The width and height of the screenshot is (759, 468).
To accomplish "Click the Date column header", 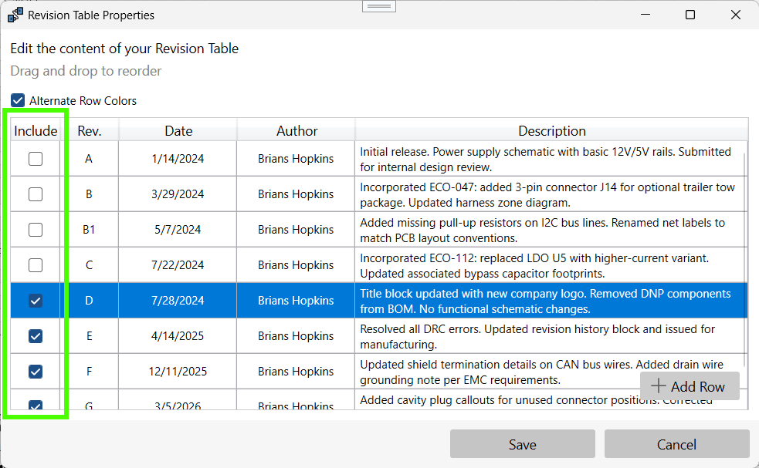I will coord(178,130).
